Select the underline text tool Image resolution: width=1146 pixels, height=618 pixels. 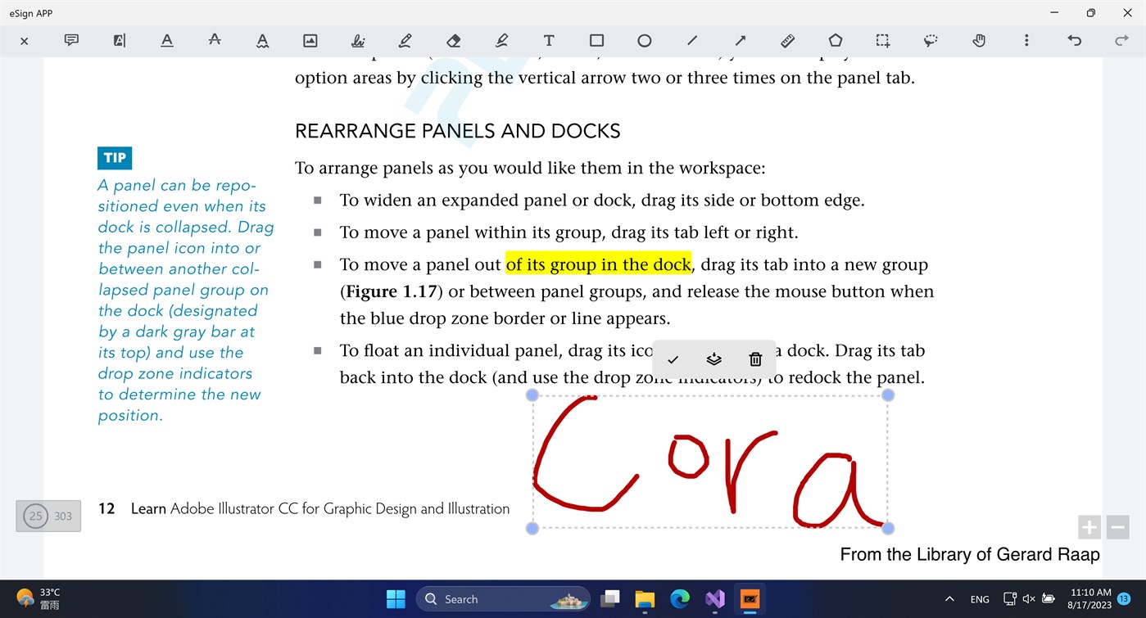click(167, 40)
